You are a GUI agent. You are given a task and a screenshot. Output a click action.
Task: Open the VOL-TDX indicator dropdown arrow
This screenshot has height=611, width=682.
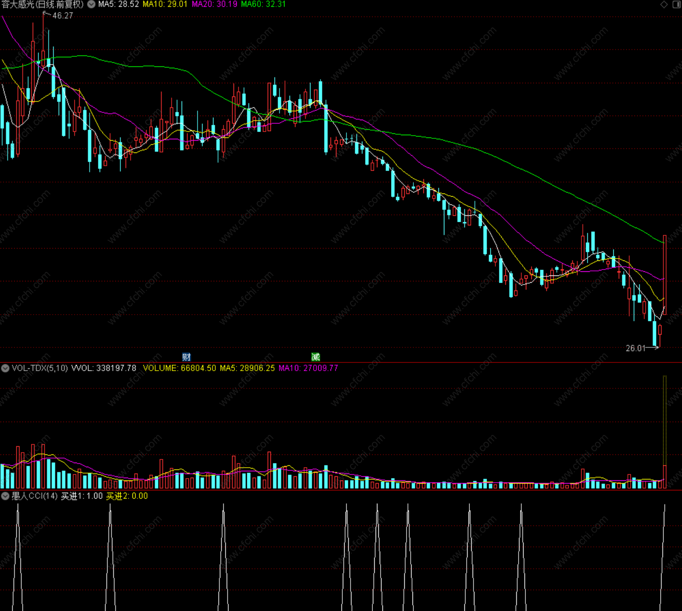pyautogui.click(x=5, y=368)
